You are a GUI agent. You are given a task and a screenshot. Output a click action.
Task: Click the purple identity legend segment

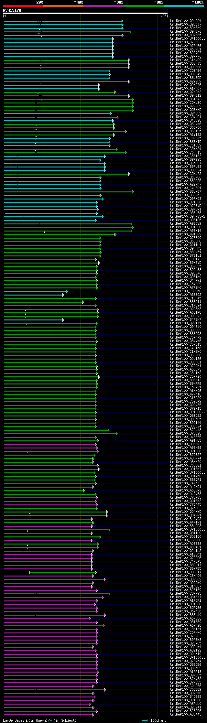(x=103, y=6)
